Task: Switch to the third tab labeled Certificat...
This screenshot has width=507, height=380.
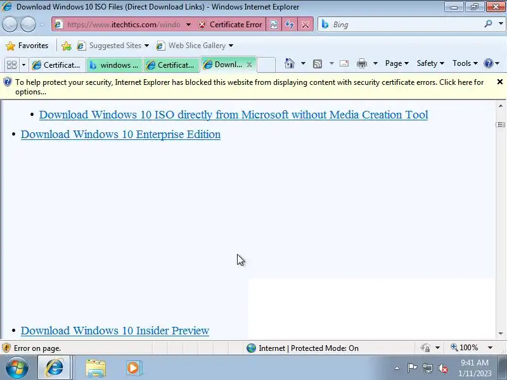Action: (171, 65)
